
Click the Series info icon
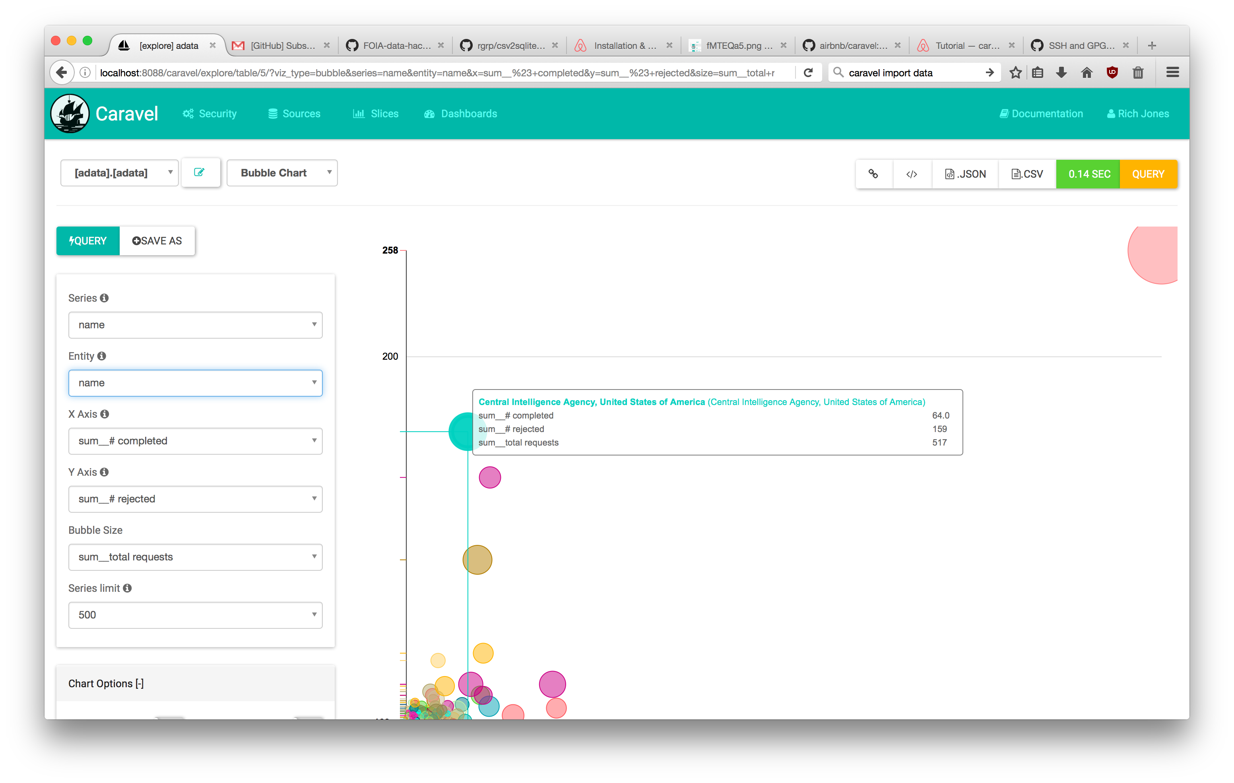(105, 298)
